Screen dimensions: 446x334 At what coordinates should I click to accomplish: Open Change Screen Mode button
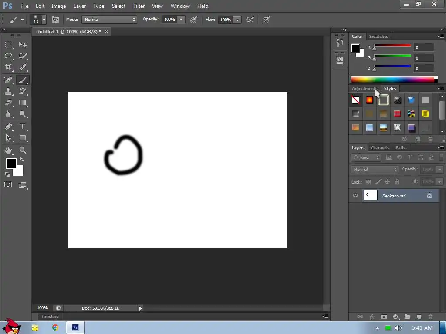22,185
